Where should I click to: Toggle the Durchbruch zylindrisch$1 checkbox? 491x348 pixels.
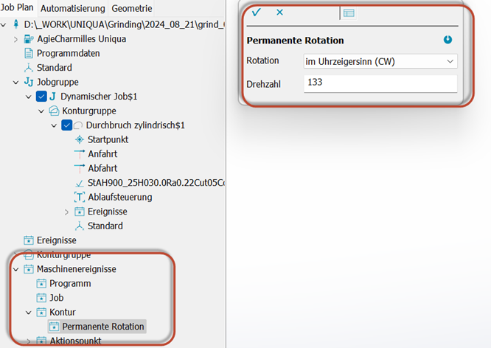[x=67, y=125]
